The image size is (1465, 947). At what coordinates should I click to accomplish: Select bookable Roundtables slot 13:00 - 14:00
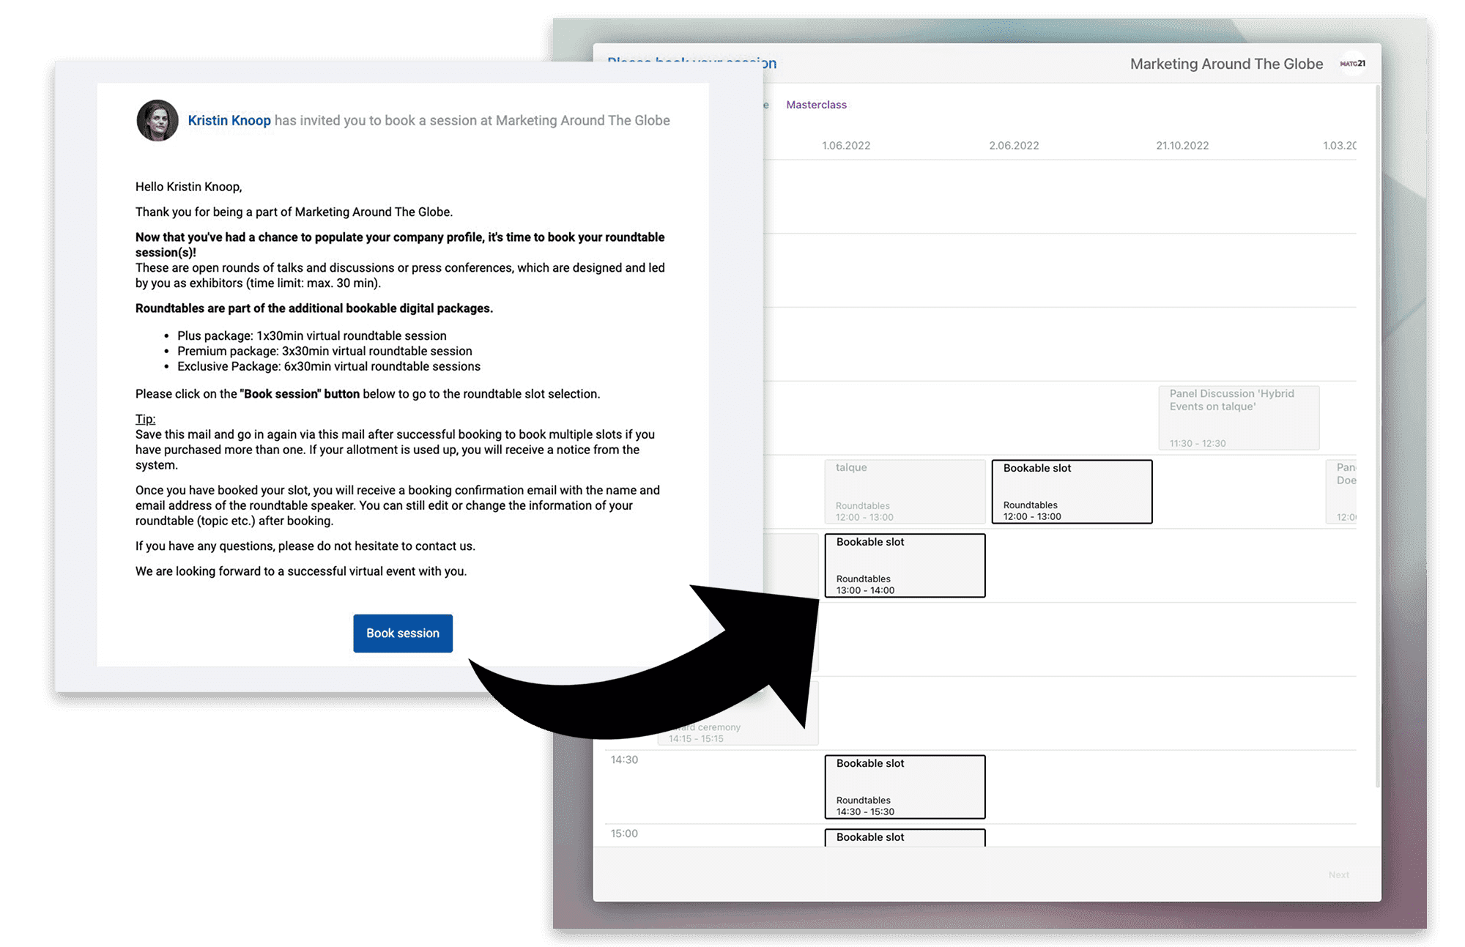tap(905, 565)
